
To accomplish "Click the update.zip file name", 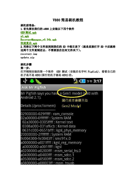I will point(27,57).
